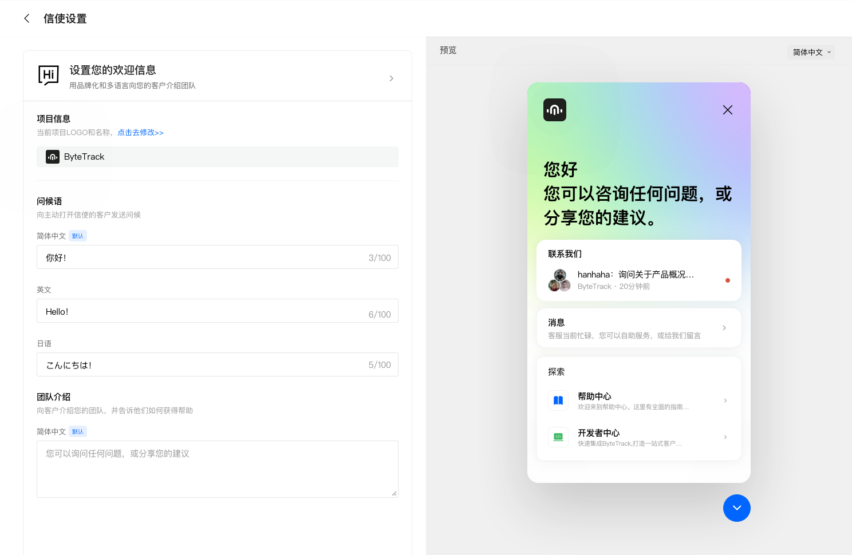The height and width of the screenshot is (555, 852).
Task: Select the ByteTrack project name field
Action: (218, 157)
